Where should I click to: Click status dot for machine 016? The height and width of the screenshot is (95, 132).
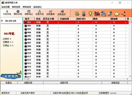pyautogui.click(x=26, y=74)
